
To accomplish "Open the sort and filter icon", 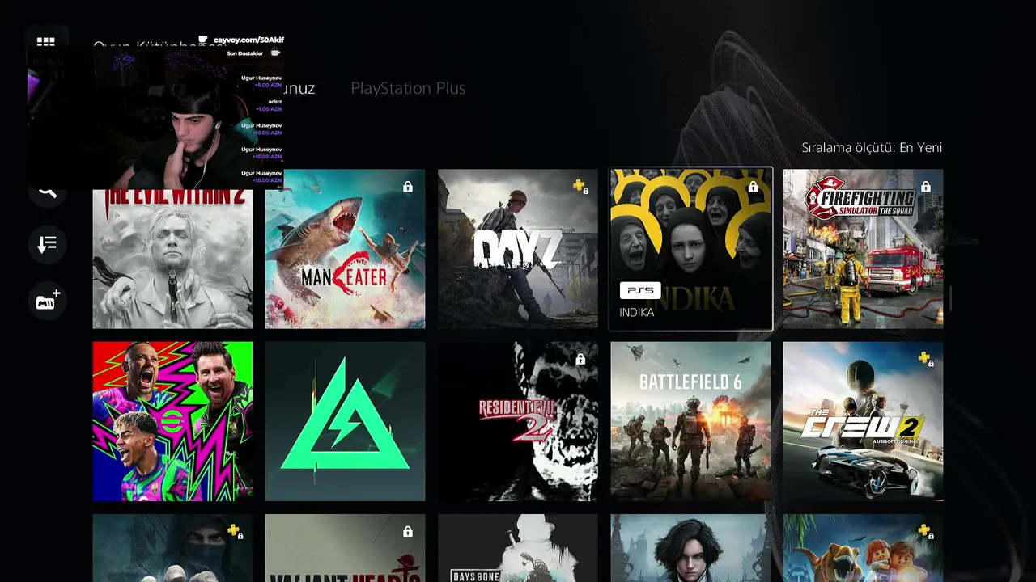I will tap(47, 244).
